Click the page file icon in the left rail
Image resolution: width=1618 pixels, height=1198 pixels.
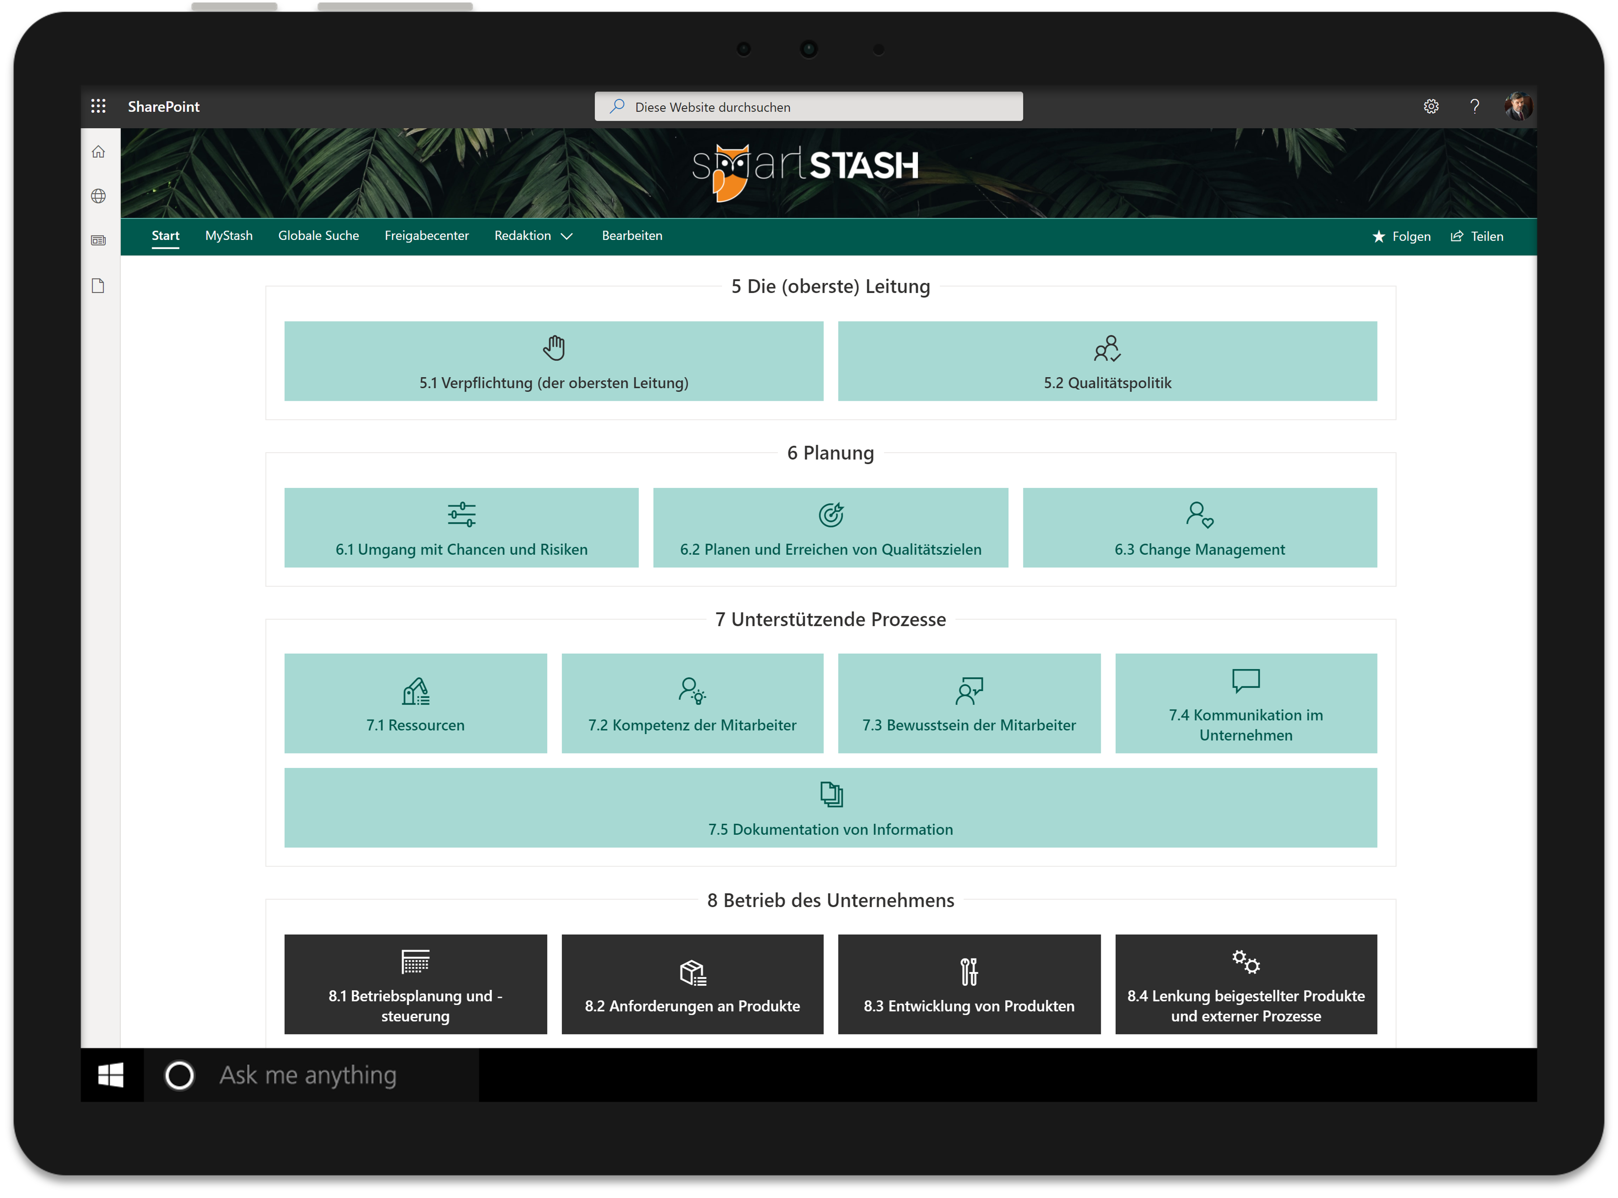99,286
